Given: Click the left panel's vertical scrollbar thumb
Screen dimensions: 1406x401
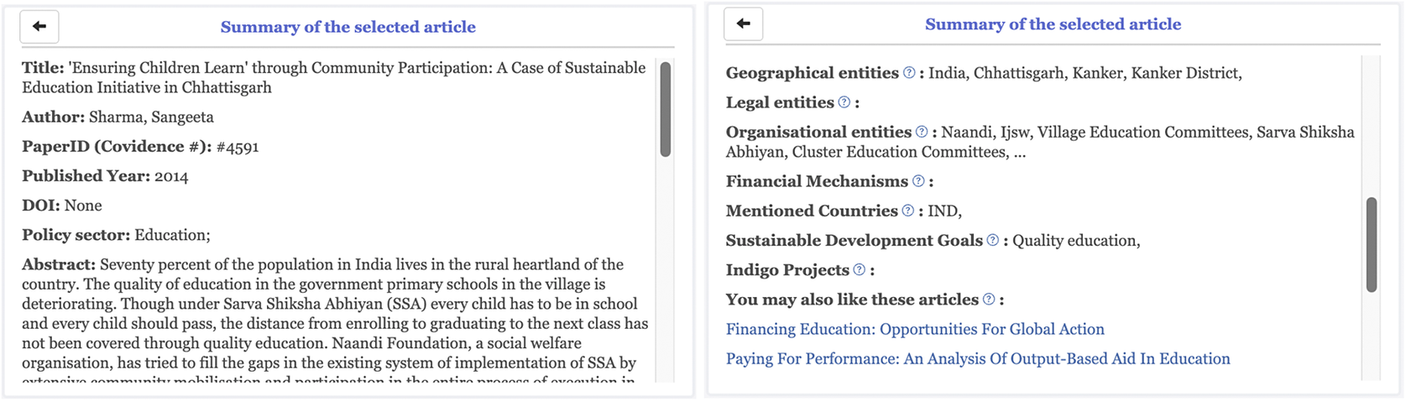Looking at the screenshot, I should 666,109.
